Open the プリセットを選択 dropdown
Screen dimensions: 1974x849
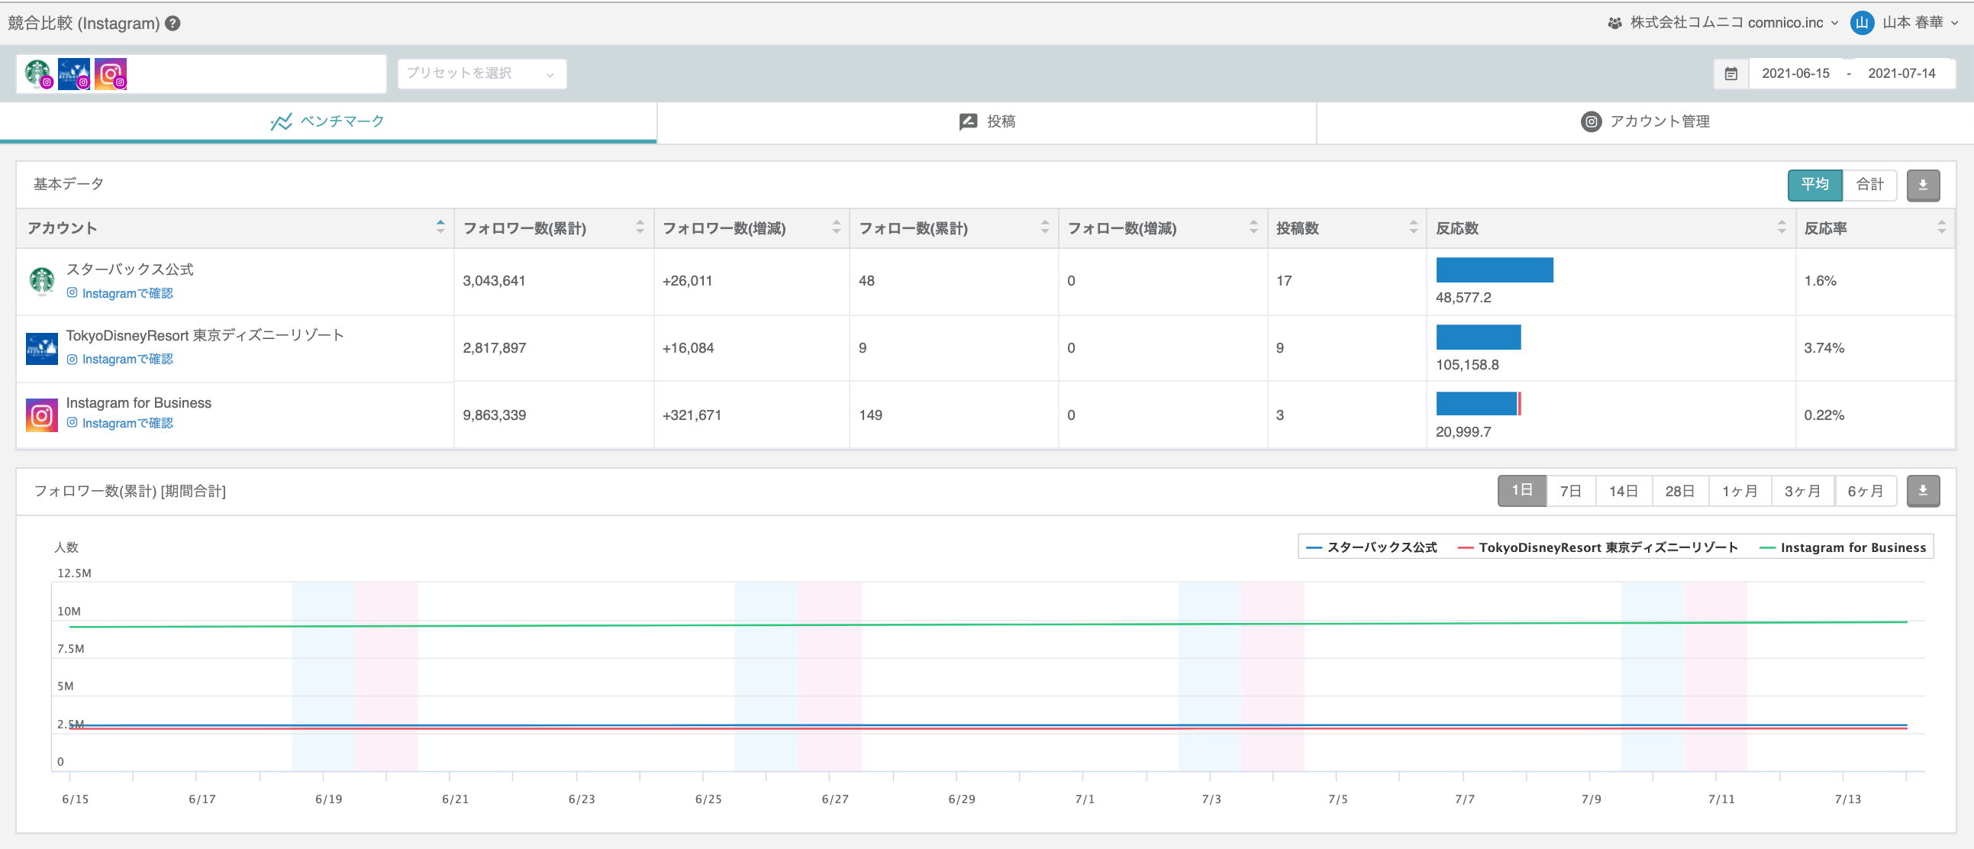pos(481,73)
